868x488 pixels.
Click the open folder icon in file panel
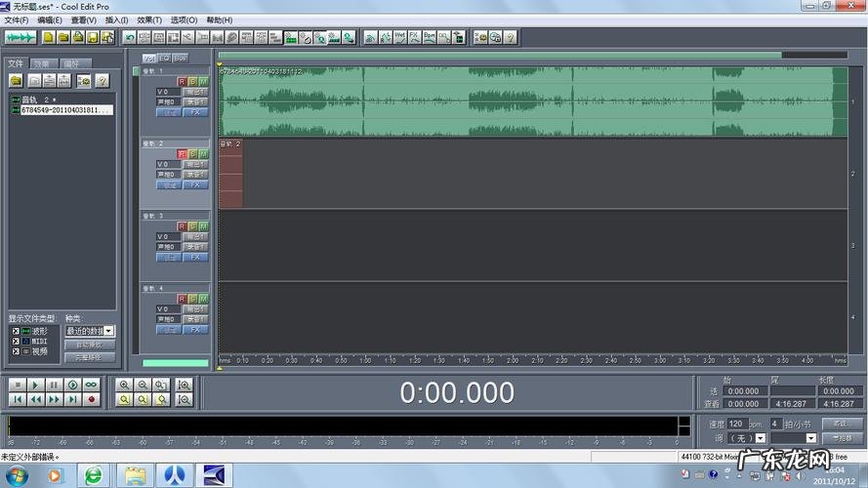[x=17, y=81]
